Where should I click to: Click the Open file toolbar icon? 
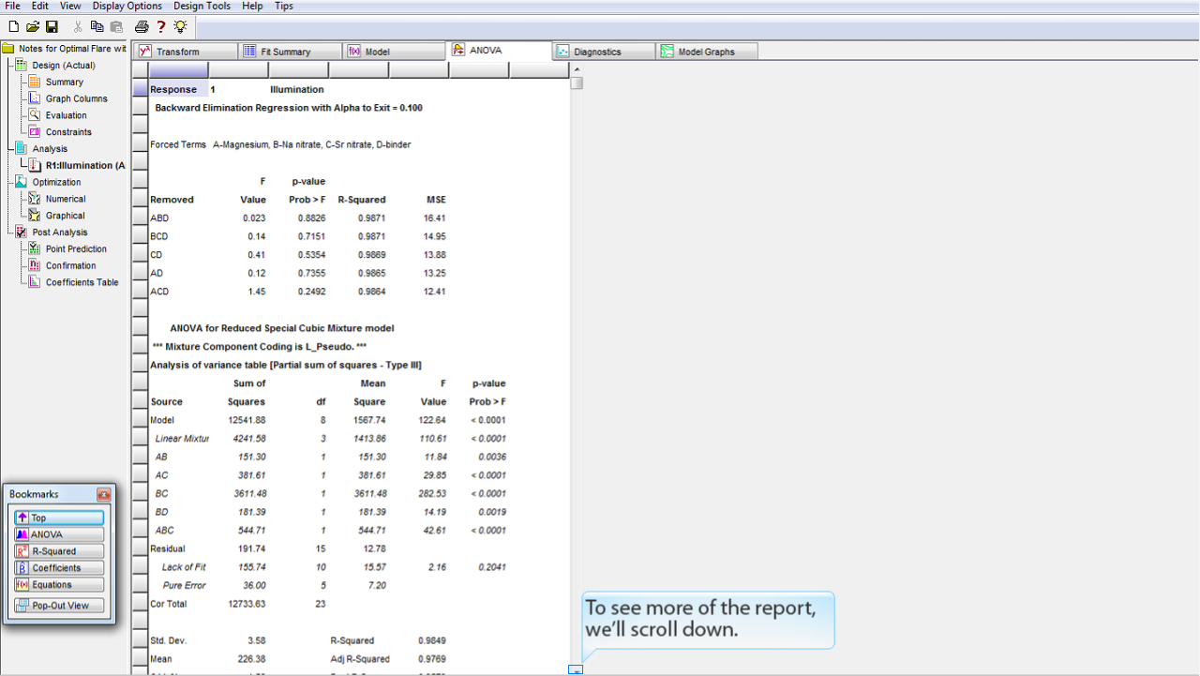[33, 27]
